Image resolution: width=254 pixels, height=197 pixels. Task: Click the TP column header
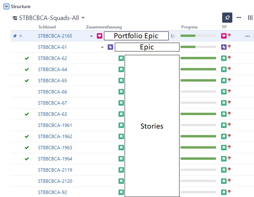(224, 27)
